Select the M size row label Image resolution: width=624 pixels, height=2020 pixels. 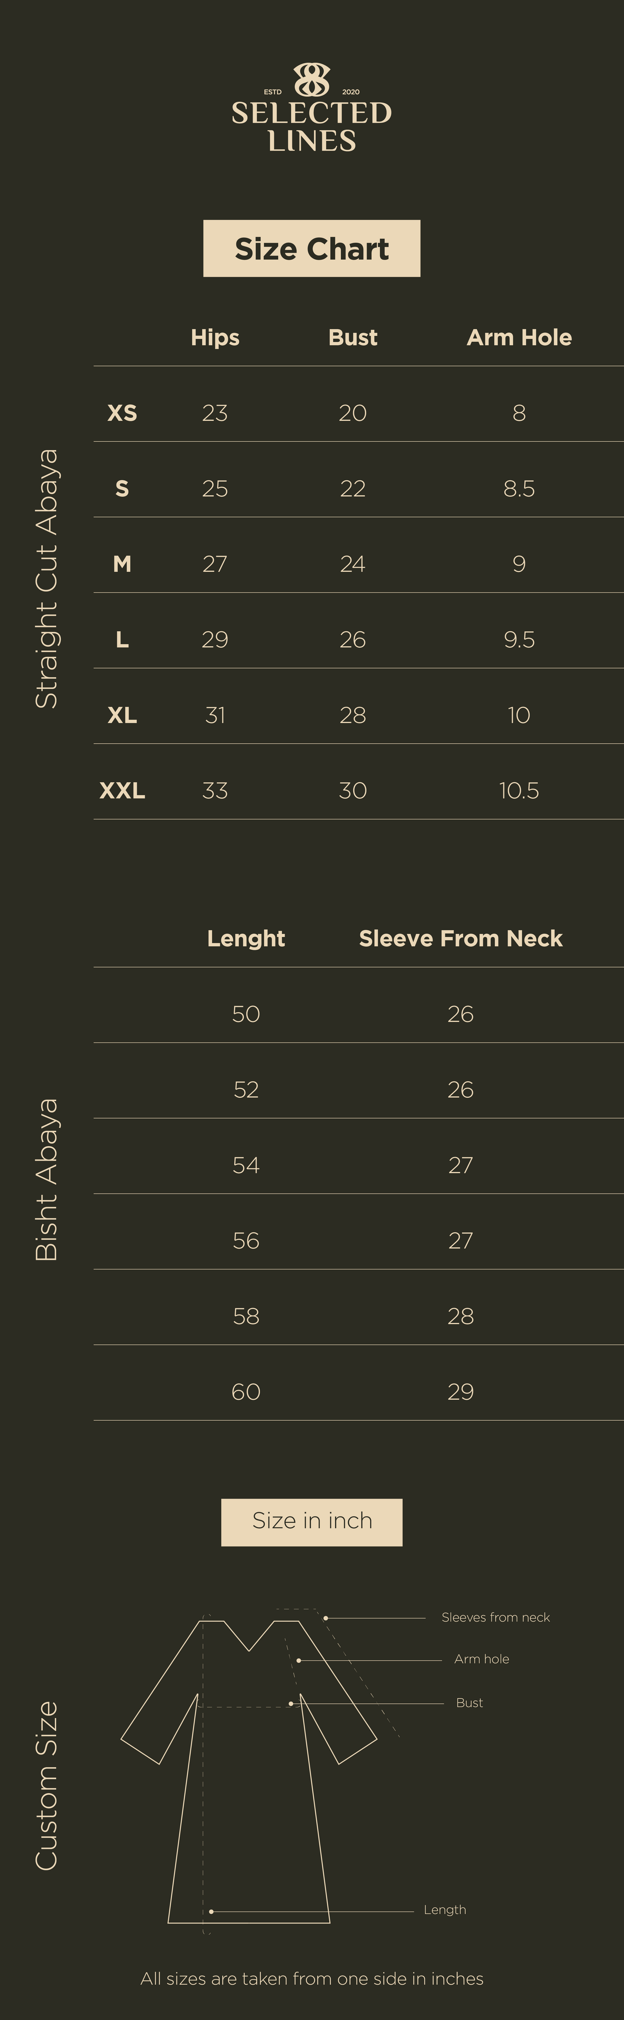[122, 564]
